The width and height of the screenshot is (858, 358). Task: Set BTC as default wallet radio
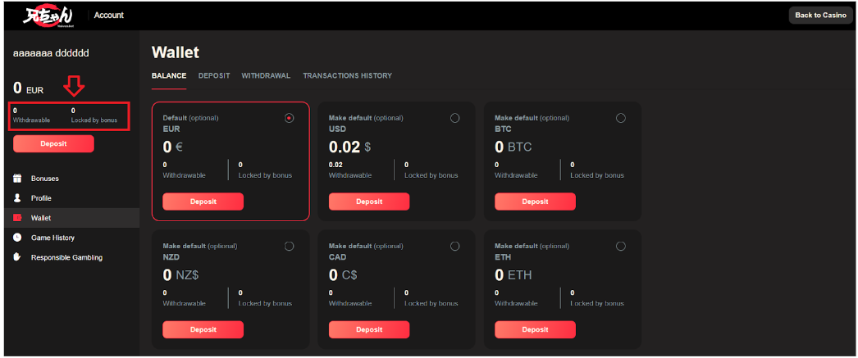tap(620, 118)
